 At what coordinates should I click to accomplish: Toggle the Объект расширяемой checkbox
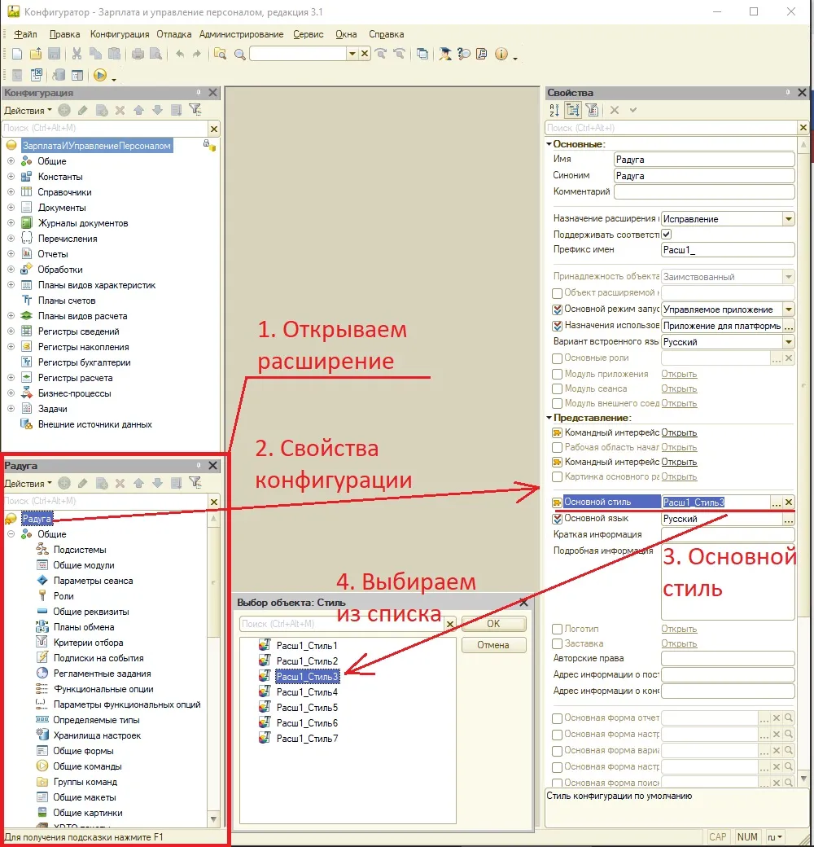tap(558, 293)
